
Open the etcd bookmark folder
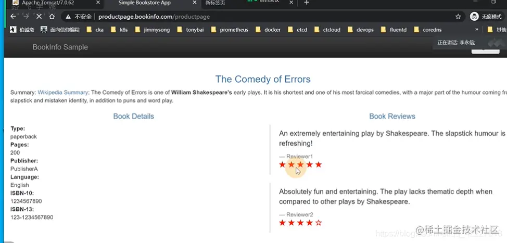click(297, 30)
